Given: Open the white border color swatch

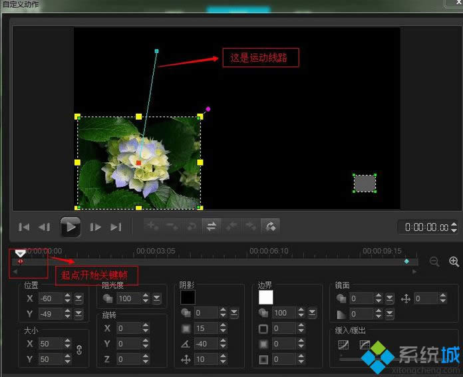Looking at the screenshot, I should pos(266,297).
